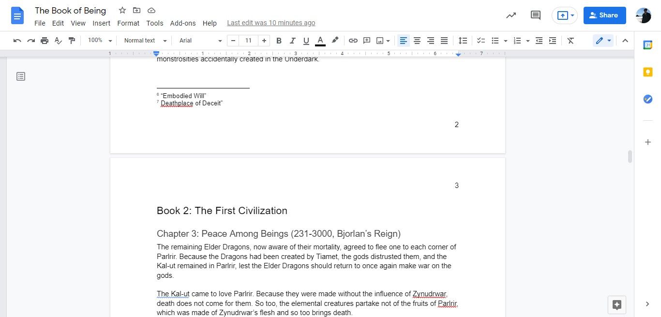Open the Tasks icon in the sidebar
The height and width of the screenshot is (317, 661).
tap(648, 99)
